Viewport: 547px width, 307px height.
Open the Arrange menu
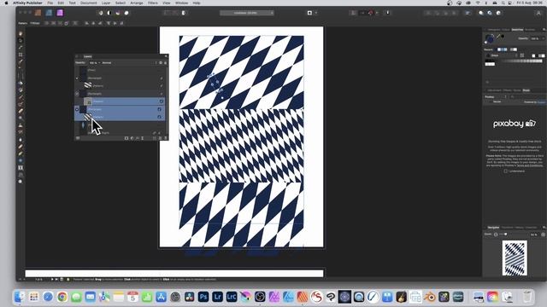tap(137, 3)
